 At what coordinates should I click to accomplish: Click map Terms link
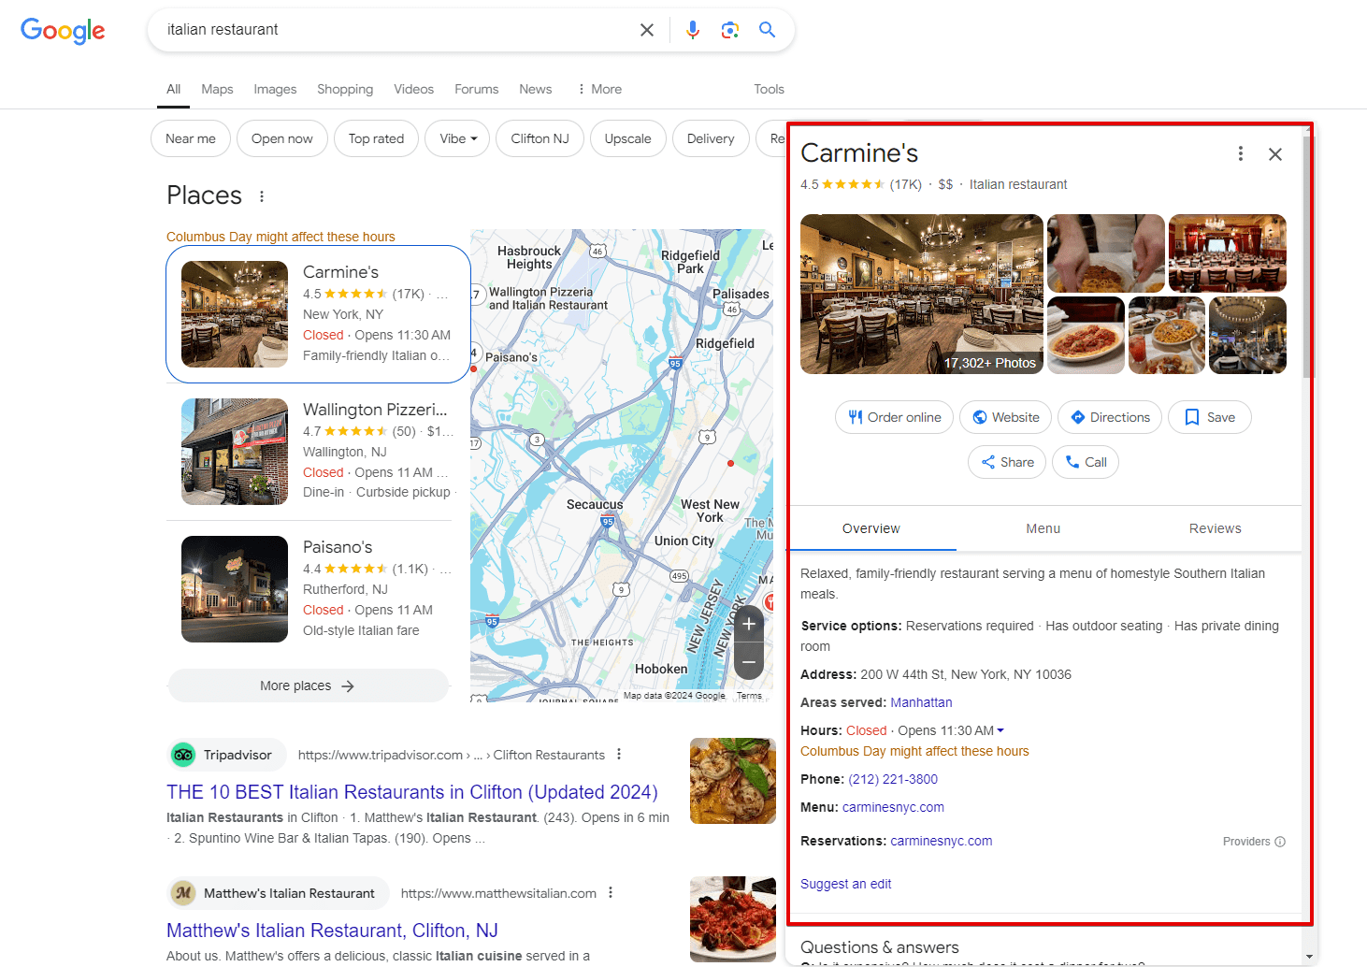(749, 696)
